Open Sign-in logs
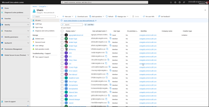The width and height of the screenshot is (209, 107). pyautogui.click(x=39, y=27)
